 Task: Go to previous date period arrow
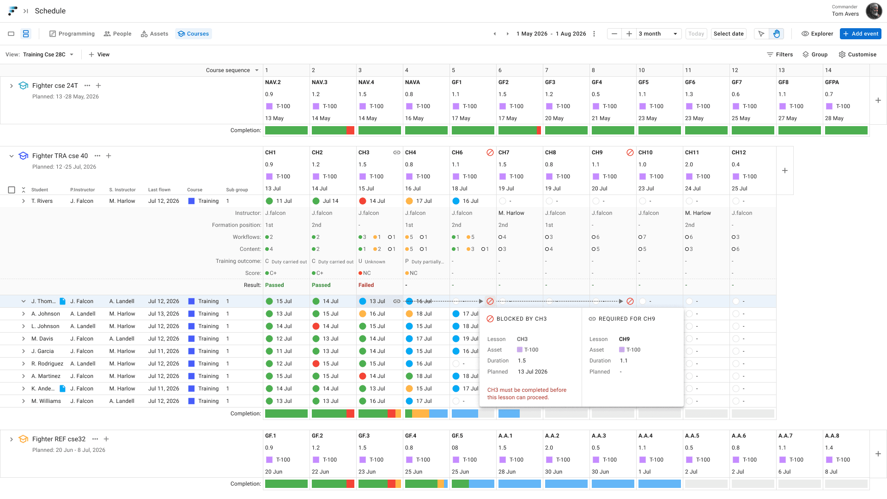coord(495,34)
